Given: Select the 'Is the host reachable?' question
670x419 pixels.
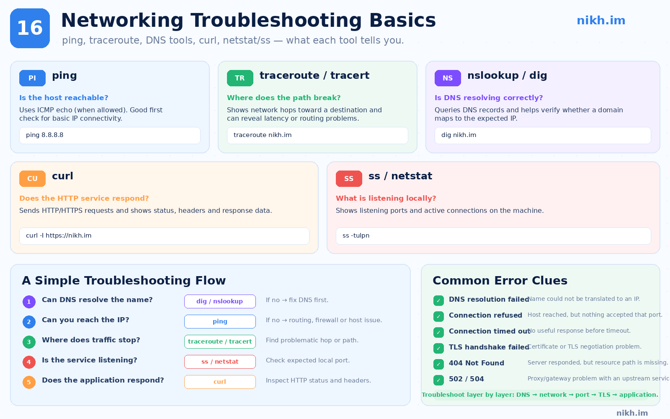Looking at the screenshot, I should [64, 98].
